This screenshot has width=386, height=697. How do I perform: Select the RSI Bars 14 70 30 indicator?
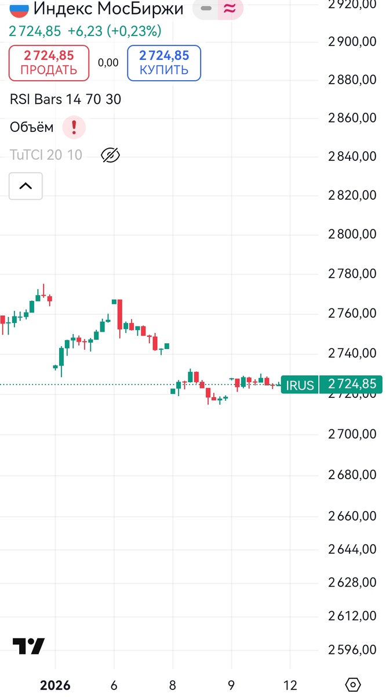tap(65, 99)
